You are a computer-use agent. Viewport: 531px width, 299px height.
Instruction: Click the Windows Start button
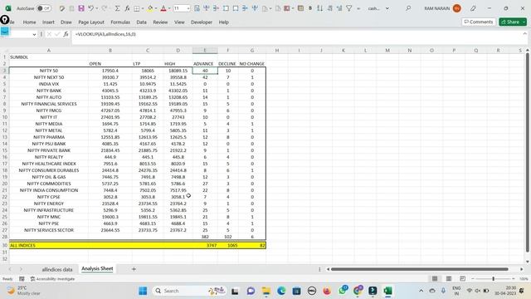143,291
